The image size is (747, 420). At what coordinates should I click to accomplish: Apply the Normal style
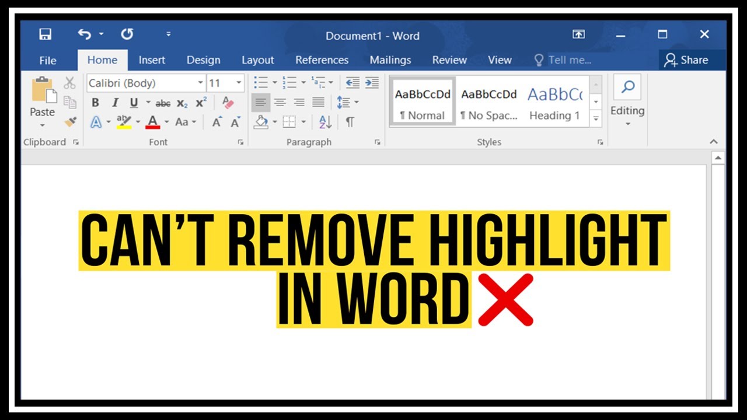point(423,102)
